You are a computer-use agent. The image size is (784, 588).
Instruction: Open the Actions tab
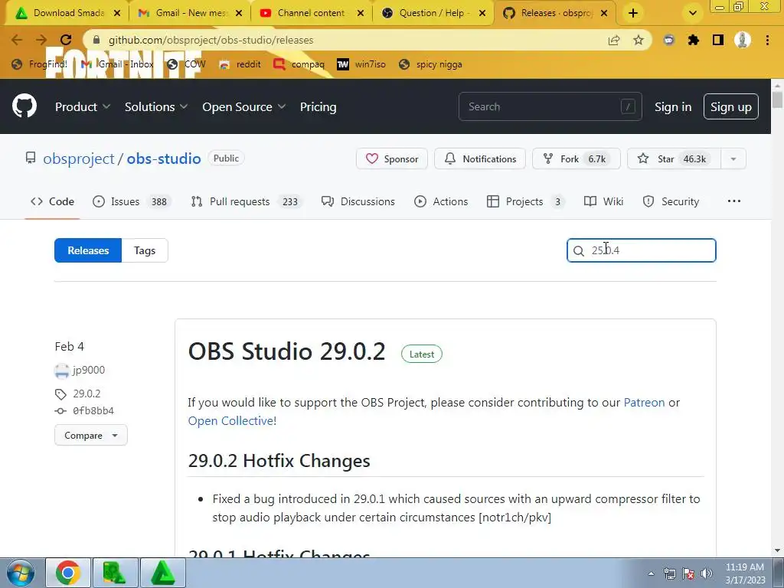pos(441,201)
